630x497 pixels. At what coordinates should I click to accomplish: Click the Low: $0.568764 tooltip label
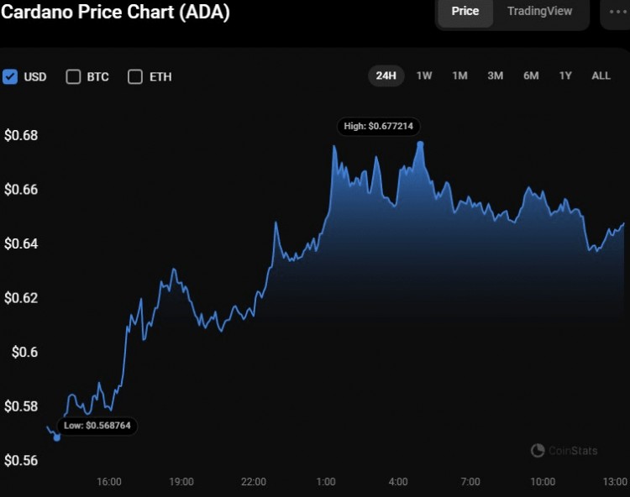(97, 426)
